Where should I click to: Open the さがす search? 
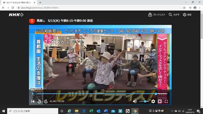pyautogui.click(x=174, y=15)
